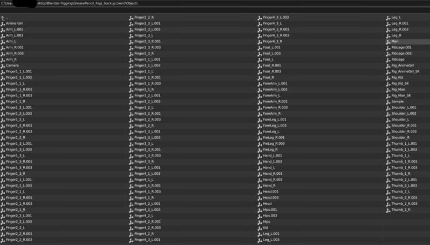This screenshot has height=245, width=430.
Task: Click object icon beside Kid
Action: click(260, 228)
